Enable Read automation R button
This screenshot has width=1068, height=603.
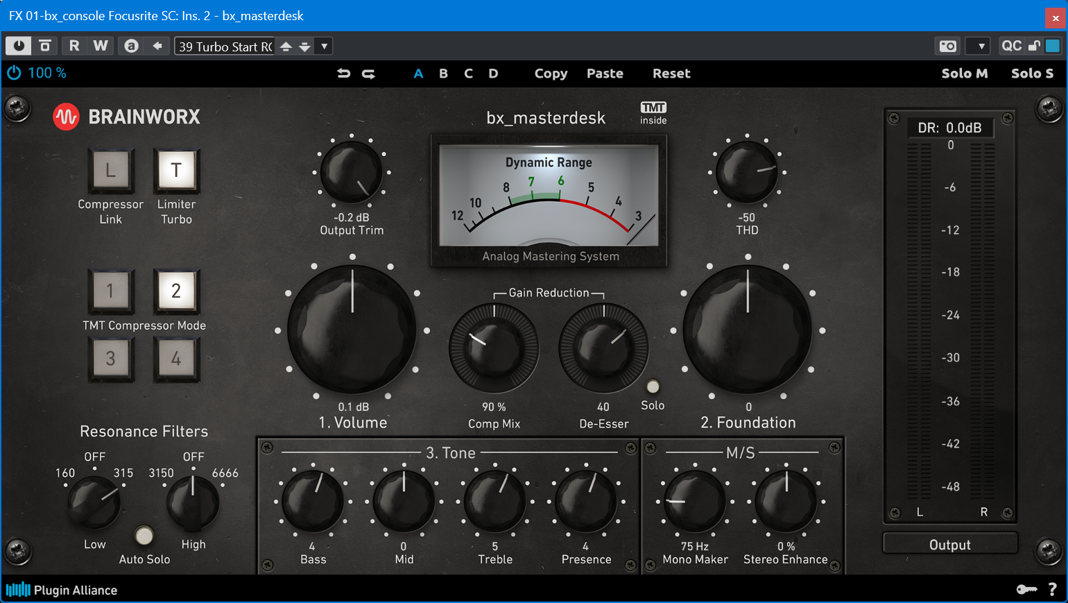(x=74, y=46)
